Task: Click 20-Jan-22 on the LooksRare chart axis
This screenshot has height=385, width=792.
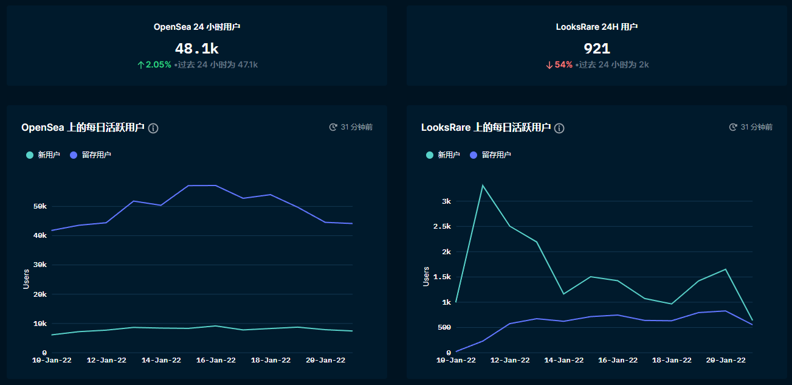Action: pyautogui.click(x=726, y=360)
